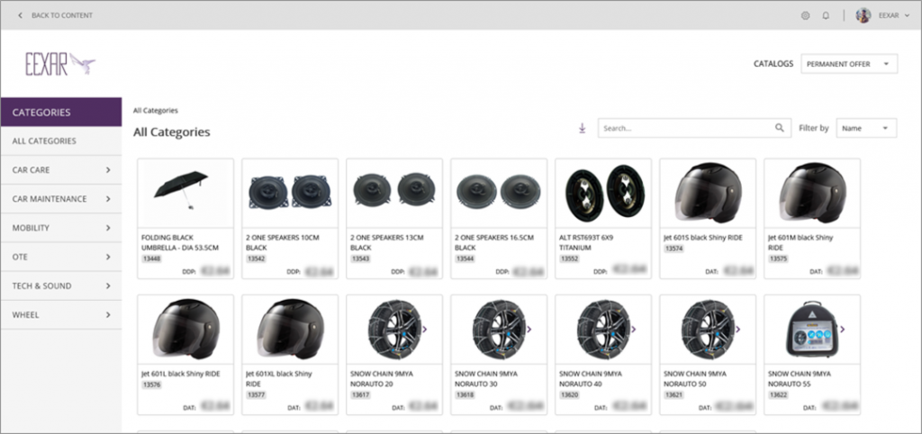Select All Categories in the sidebar
This screenshot has width=922, height=434.
[x=61, y=141]
